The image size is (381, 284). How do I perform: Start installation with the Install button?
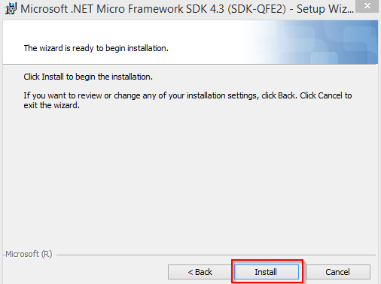tap(267, 272)
